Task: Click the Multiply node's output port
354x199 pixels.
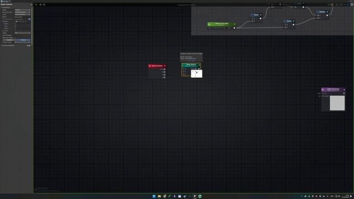Action: [327, 15]
